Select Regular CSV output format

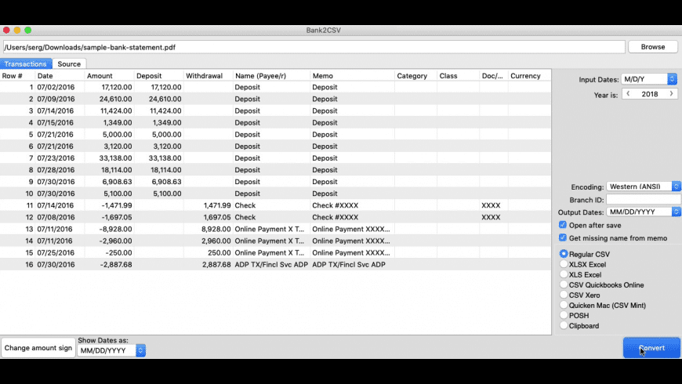(564, 254)
